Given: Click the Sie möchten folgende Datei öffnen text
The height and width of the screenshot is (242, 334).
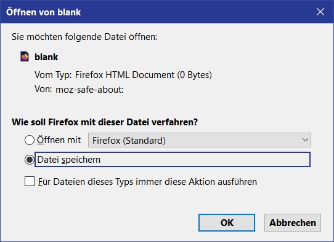Looking at the screenshot, I should [x=84, y=37].
